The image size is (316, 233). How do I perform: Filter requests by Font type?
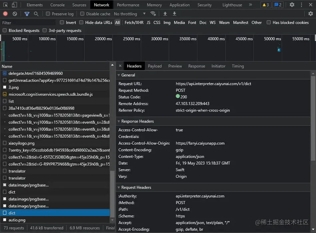[x=192, y=23]
